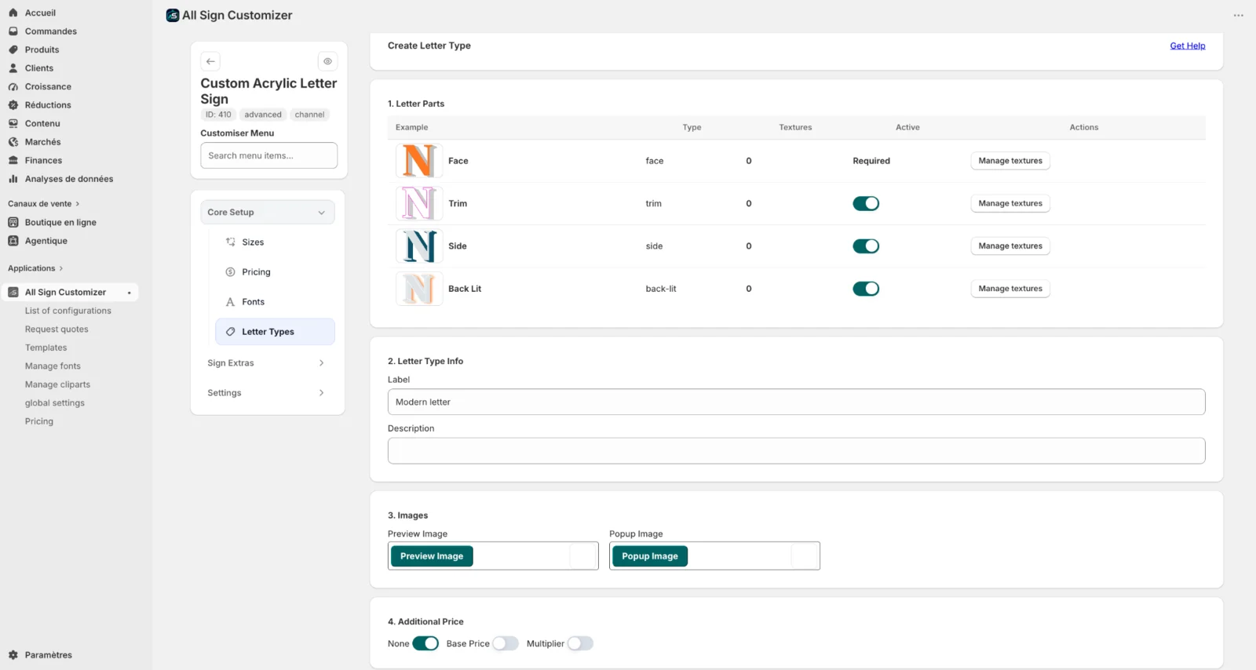Toggle the Back Lit active switch
Screen dimensions: 1256x670
(866, 289)
